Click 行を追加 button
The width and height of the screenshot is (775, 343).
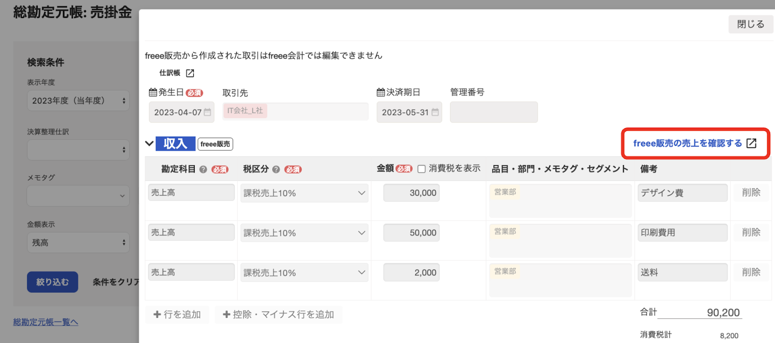pos(177,314)
